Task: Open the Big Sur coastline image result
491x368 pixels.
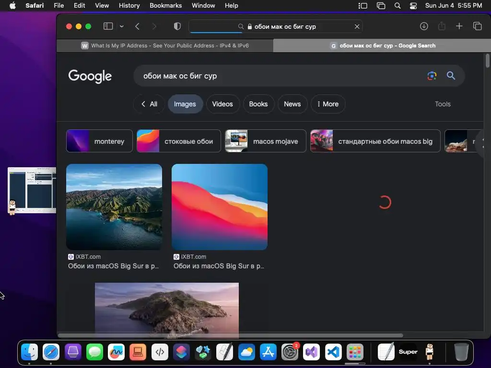Action: coord(114,207)
